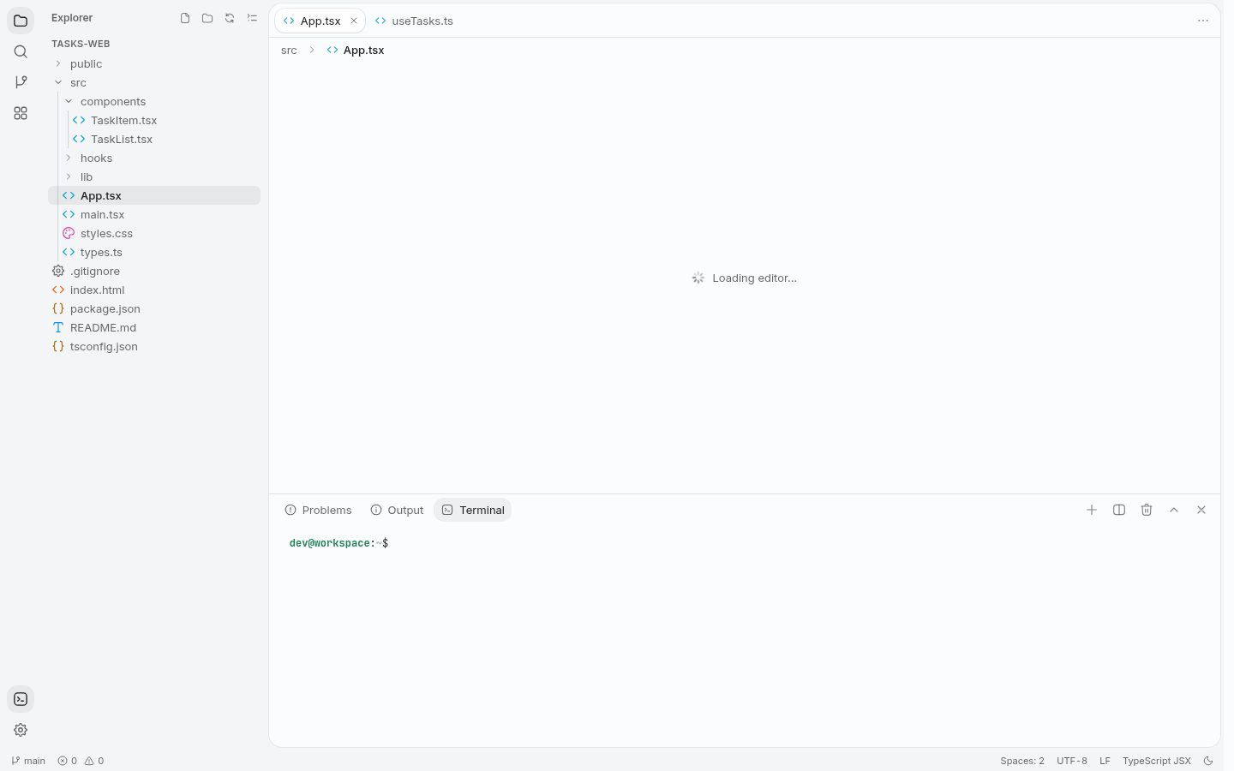The width and height of the screenshot is (1234, 771).
Task: Add a new terminal with plus icon
Action: pos(1092,510)
